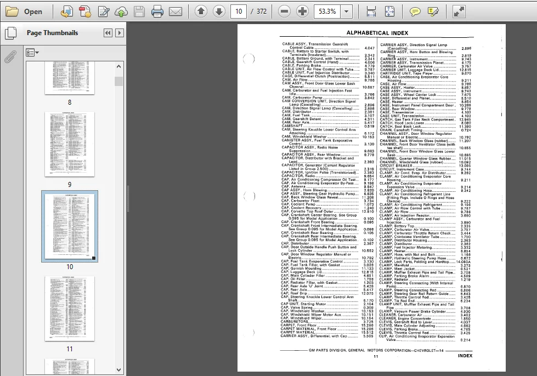Click the fit width scrolling icon

point(371,12)
